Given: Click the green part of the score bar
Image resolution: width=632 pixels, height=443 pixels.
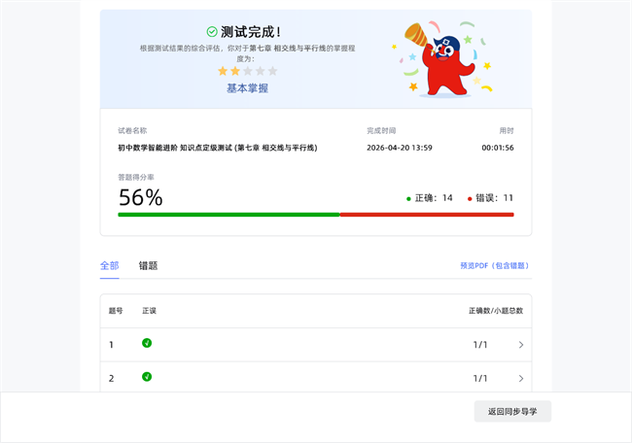Looking at the screenshot, I should (x=228, y=215).
